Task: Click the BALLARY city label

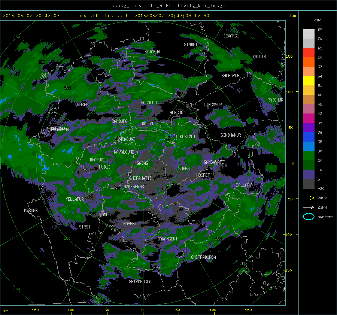Action: point(244,185)
